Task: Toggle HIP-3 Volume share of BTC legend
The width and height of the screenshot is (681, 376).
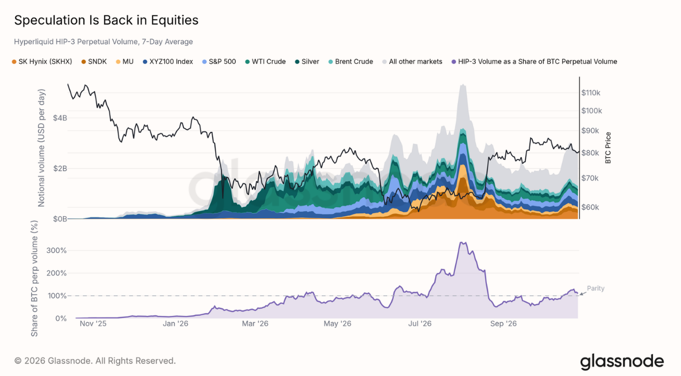Action: (x=534, y=62)
